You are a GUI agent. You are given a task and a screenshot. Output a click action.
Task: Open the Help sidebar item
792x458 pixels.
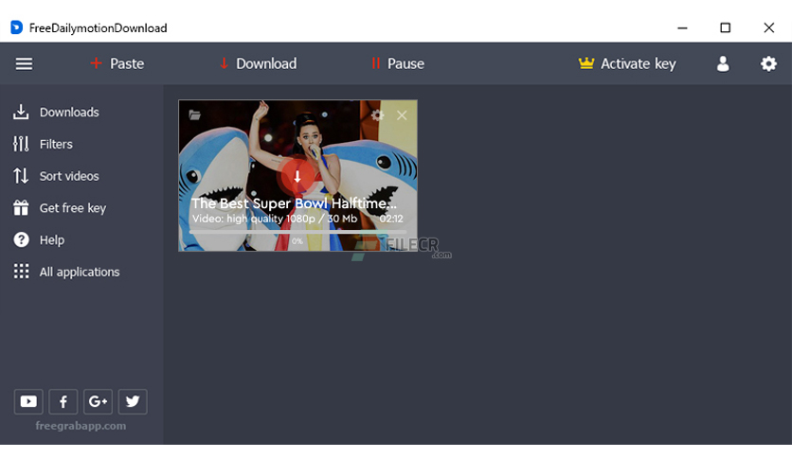click(x=39, y=240)
